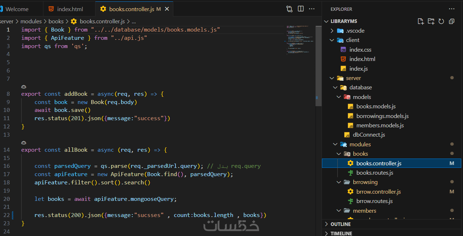Open brrow.controller.js file

pyautogui.click(x=392, y=192)
